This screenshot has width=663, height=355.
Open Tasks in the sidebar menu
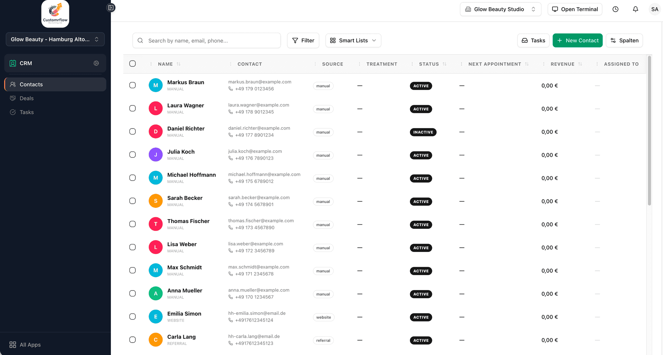[27, 112]
